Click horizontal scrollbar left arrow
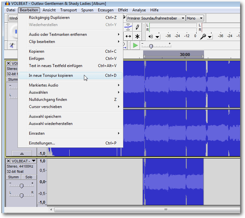245x218 pixels. pyautogui.click(x=51, y=210)
